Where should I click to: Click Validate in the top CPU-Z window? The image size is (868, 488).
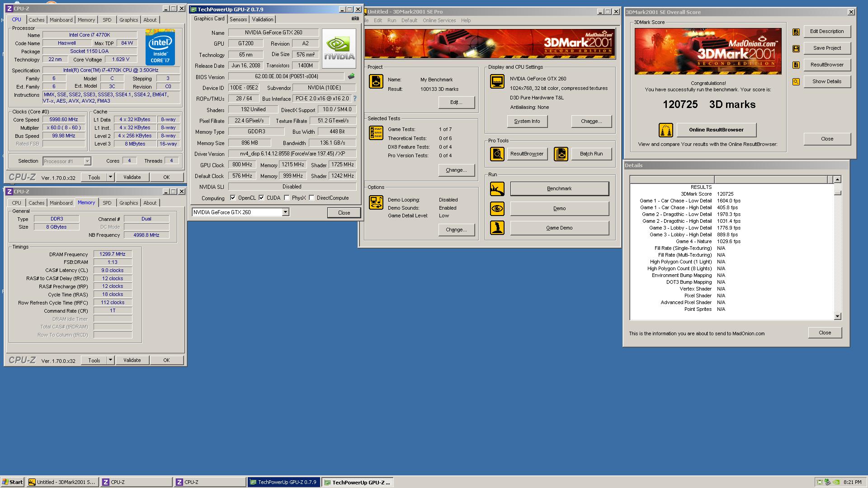pos(132,177)
